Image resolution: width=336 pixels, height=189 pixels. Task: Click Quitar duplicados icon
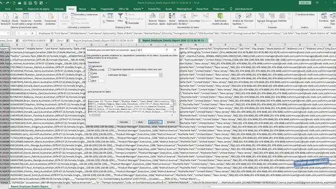[172, 19]
